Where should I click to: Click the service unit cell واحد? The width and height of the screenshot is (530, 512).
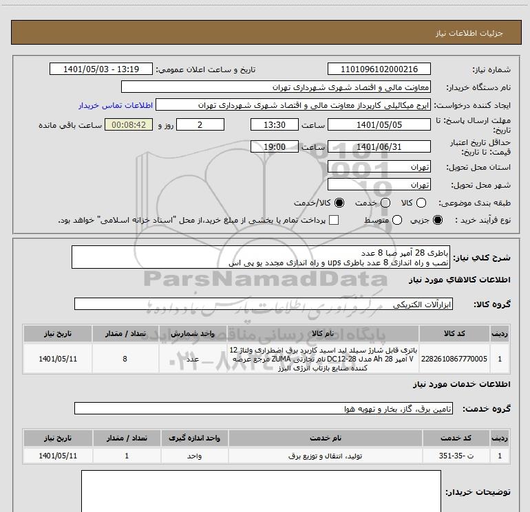194,456
